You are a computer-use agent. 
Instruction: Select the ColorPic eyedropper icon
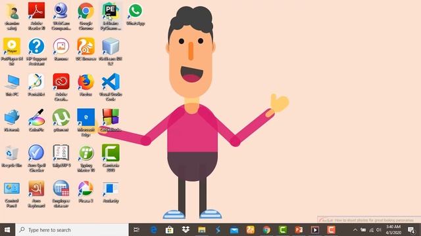[x=37, y=117]
